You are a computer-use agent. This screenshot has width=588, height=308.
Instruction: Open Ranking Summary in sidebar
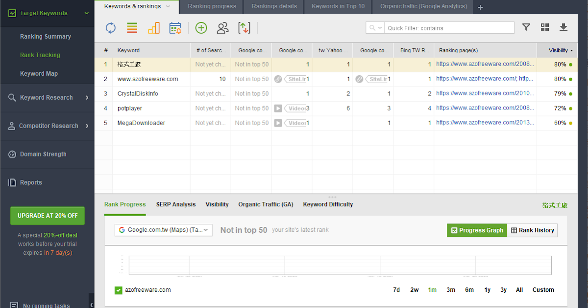[x=46, y=37]
